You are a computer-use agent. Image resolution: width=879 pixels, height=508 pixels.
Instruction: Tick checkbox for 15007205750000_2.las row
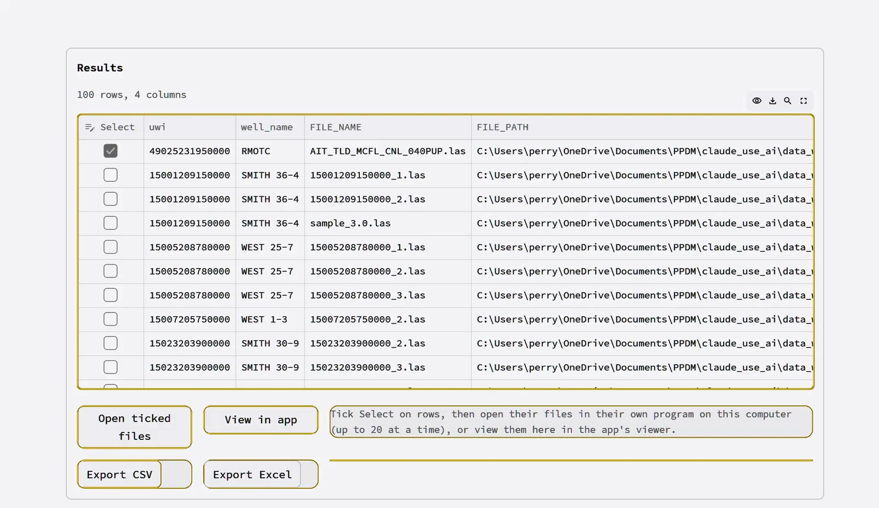point(110,319)
